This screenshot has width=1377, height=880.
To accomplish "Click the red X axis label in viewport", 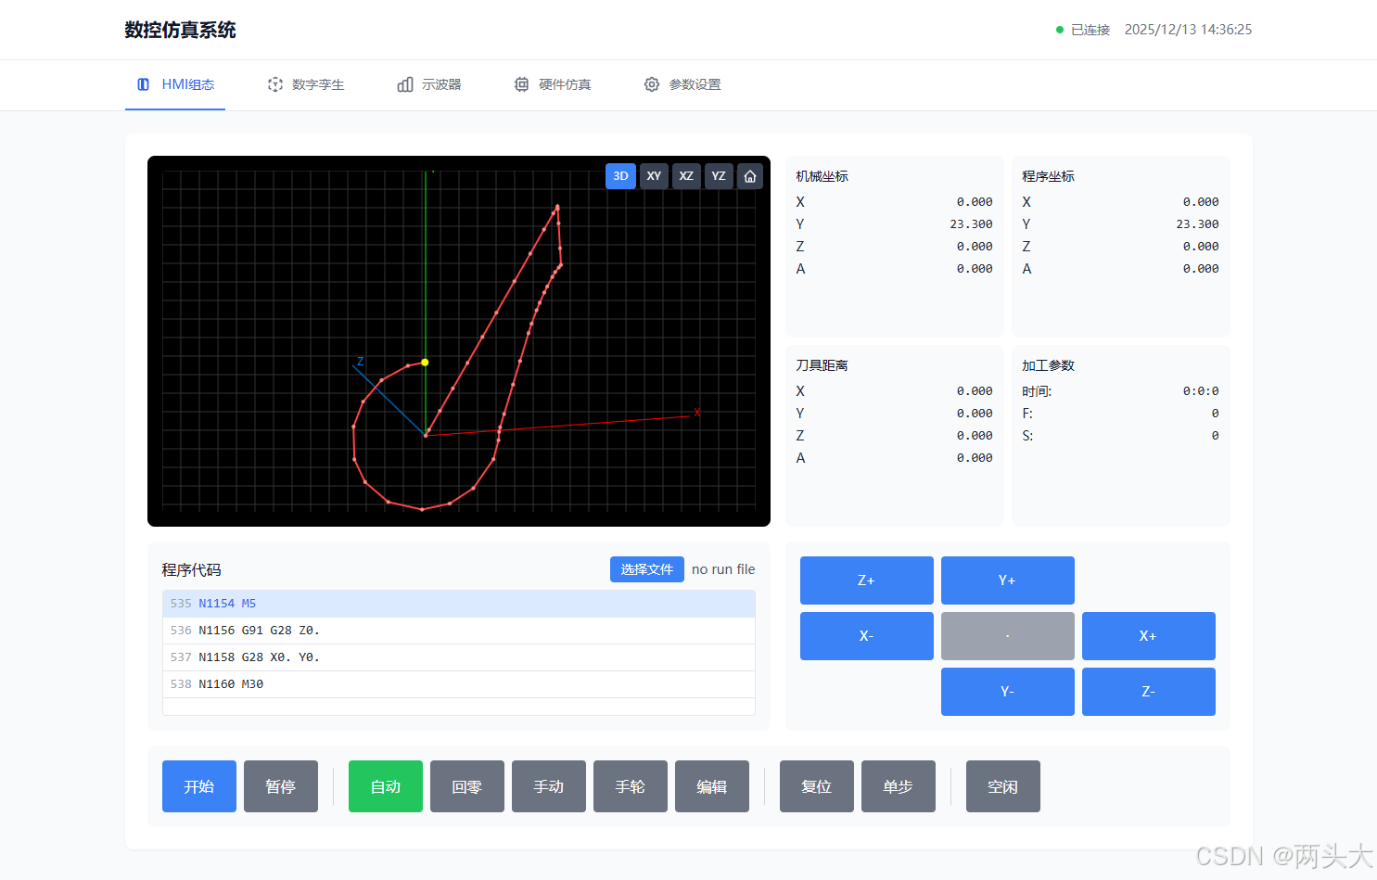I will pyautogui.click(x=697, y=413).
